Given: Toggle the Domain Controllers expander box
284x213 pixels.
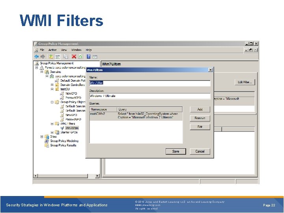Looking at the screenshot, I should pos(52,85).
